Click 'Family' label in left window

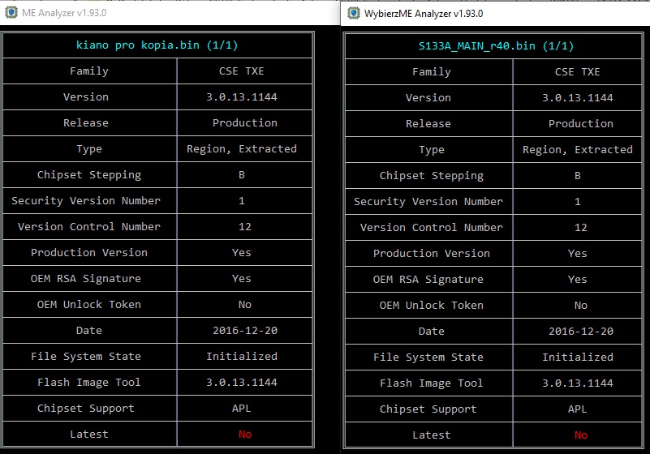[x=89, y=71]
